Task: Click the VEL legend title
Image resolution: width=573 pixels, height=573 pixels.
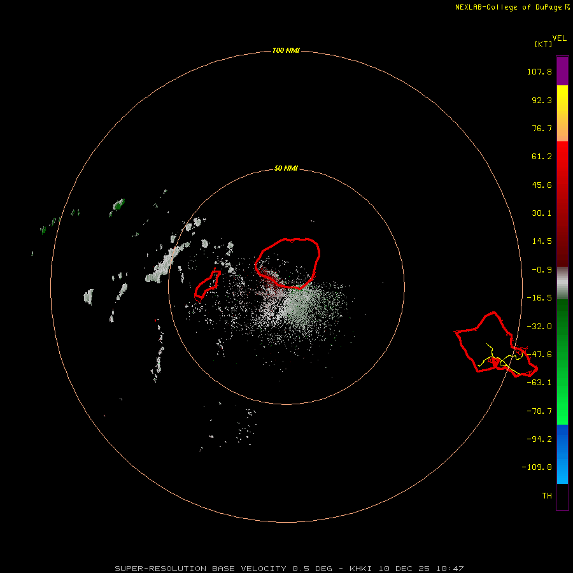Action: (559, 38)
